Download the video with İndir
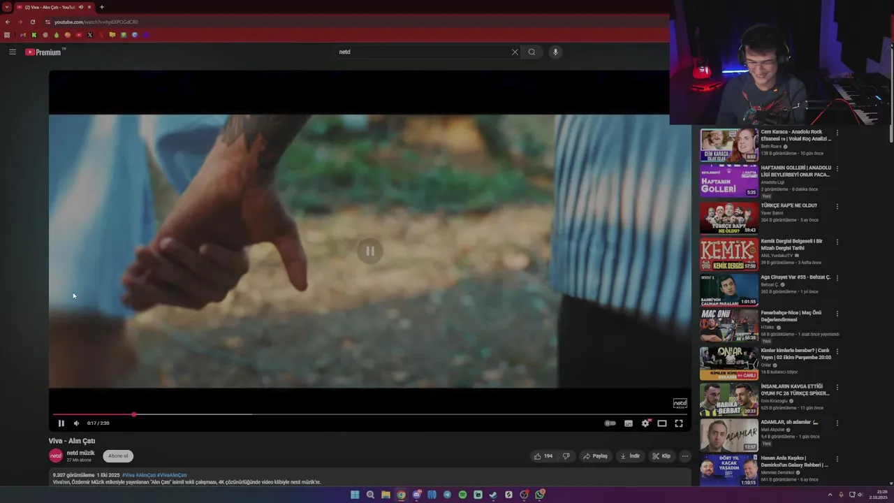 pyautogui.click(x=630, y=456)
